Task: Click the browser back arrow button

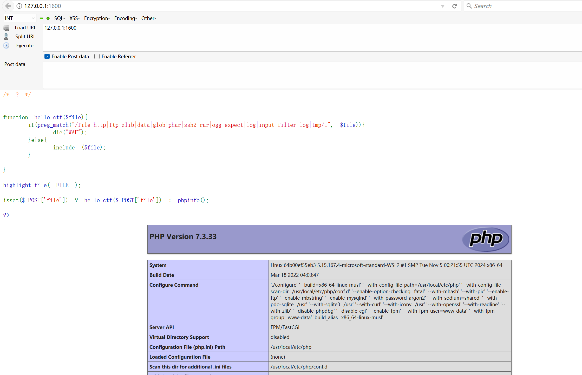Action: (8, 6)
